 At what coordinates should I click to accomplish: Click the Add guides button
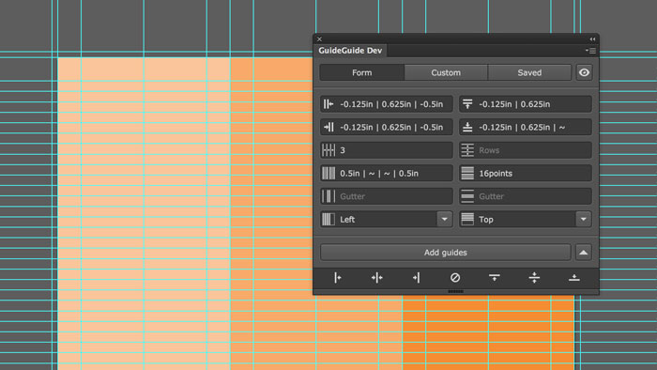pos(446,253)
